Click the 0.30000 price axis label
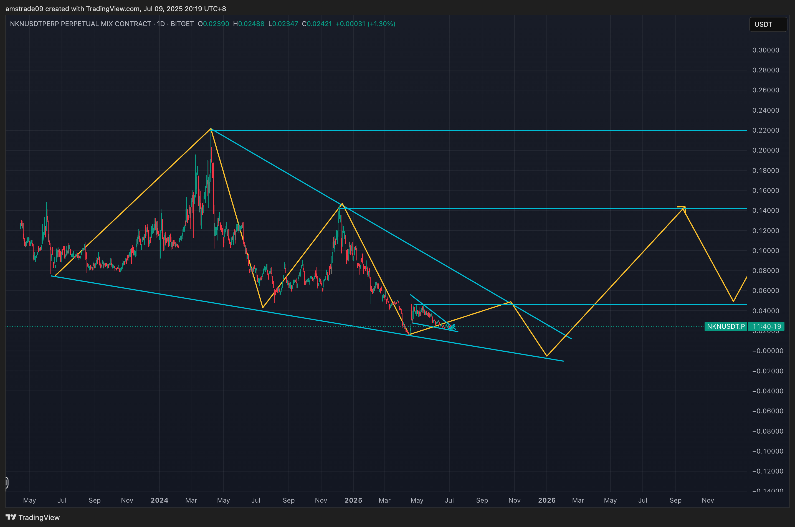The height and width of the screenshot is (527, 795). point(765,50)
